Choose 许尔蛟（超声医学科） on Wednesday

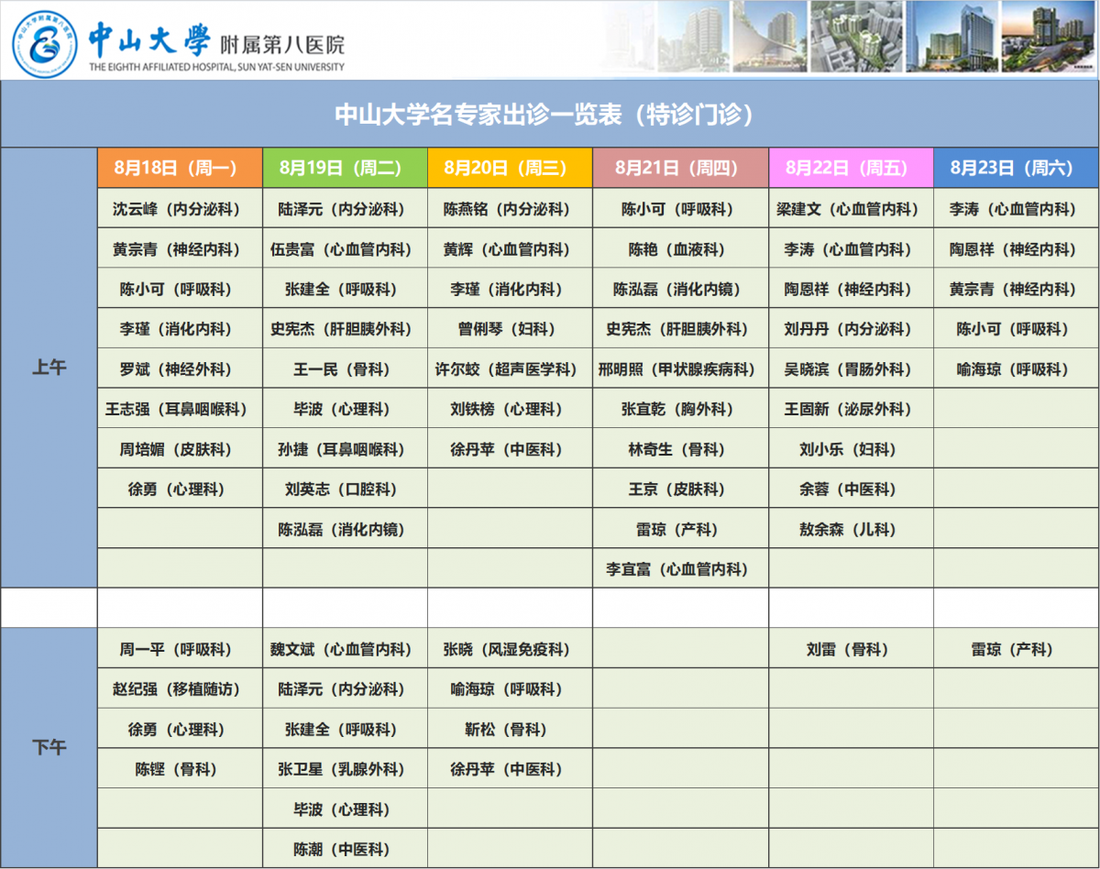point(510,369)
